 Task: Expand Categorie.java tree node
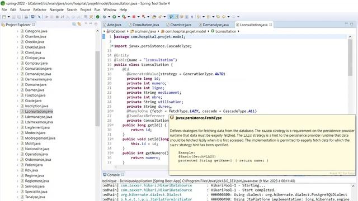pos(17,31)
